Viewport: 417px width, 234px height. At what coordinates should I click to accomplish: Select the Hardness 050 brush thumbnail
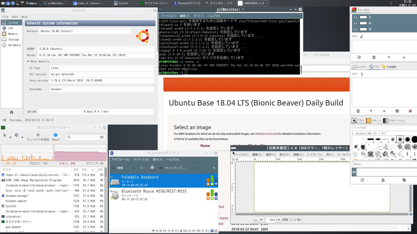[400, 139]
